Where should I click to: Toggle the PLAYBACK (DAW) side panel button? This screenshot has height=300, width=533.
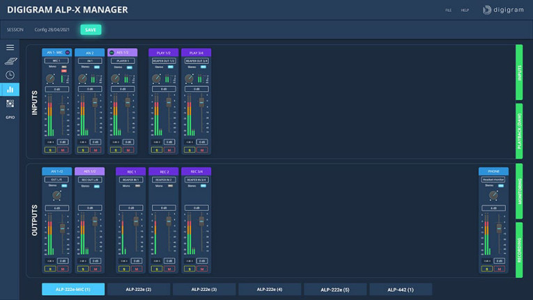coord(519,131)
